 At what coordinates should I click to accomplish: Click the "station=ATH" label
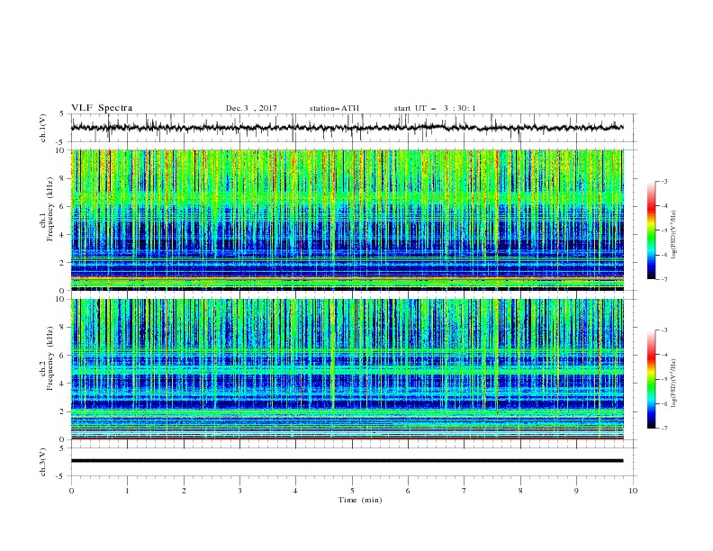coord(334,108)
